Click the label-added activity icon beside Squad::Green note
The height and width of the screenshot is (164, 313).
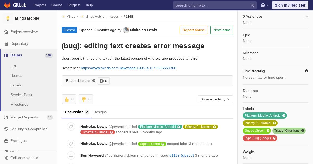(x=71, y=144)
